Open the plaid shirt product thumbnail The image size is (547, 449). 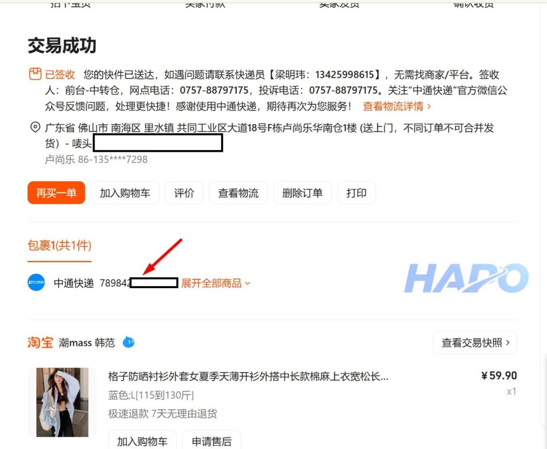(62, 402)
